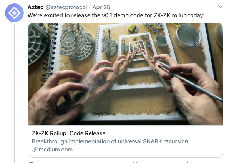Open the Aztec display name link

pos(35,7)
